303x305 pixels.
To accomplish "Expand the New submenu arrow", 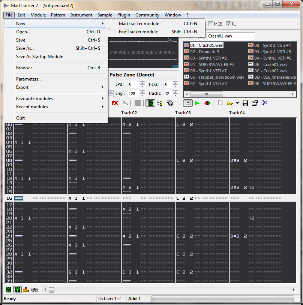I will coord(103,24).
